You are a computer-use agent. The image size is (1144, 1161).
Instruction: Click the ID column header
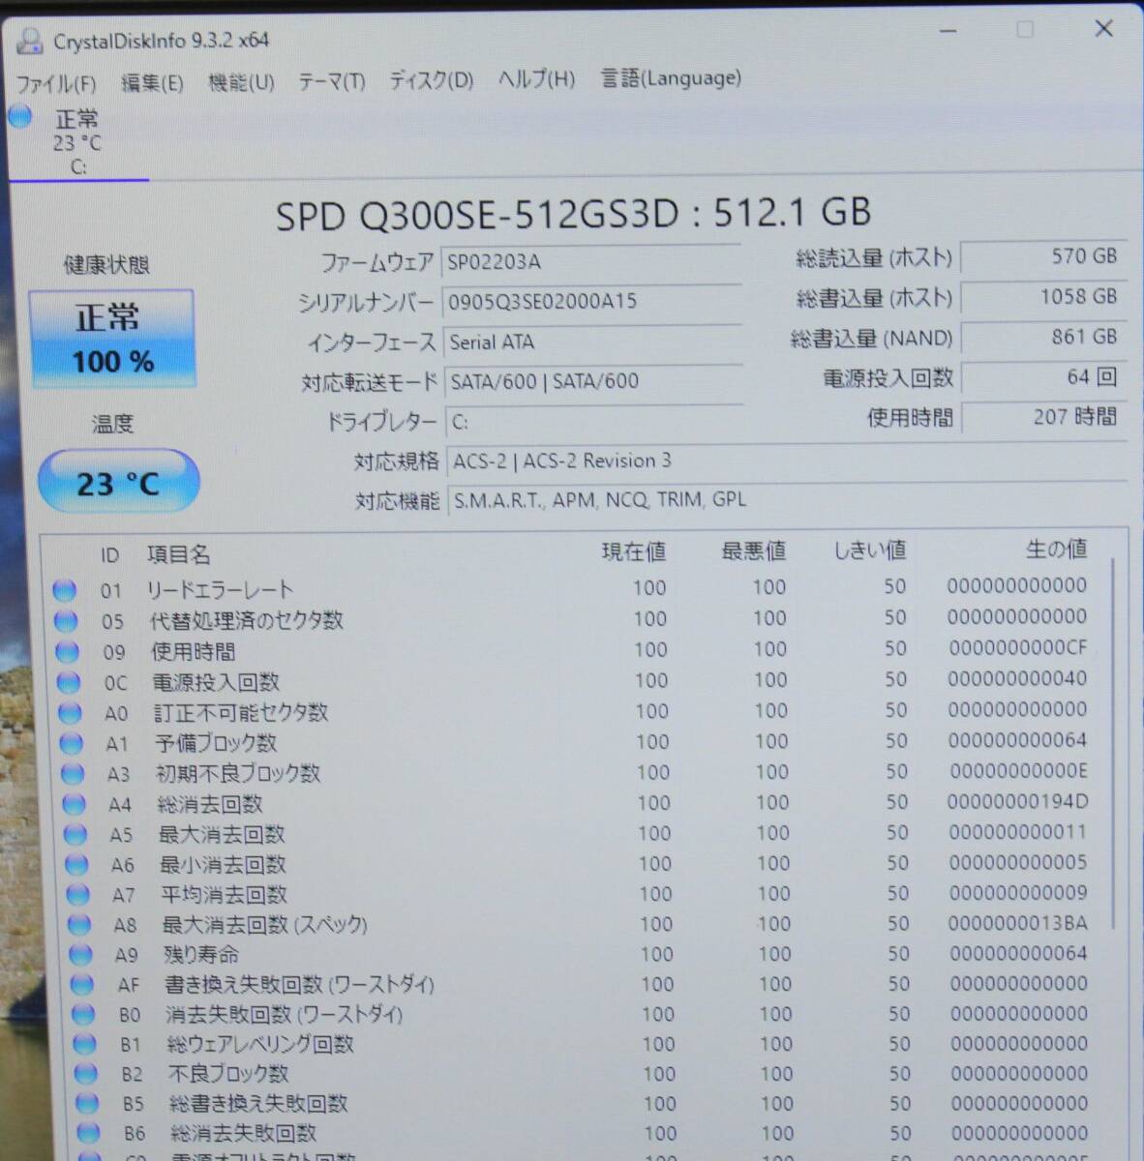(109, 555)
